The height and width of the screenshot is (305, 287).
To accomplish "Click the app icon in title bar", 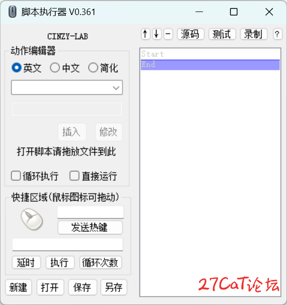I will [x=12, y=12].
